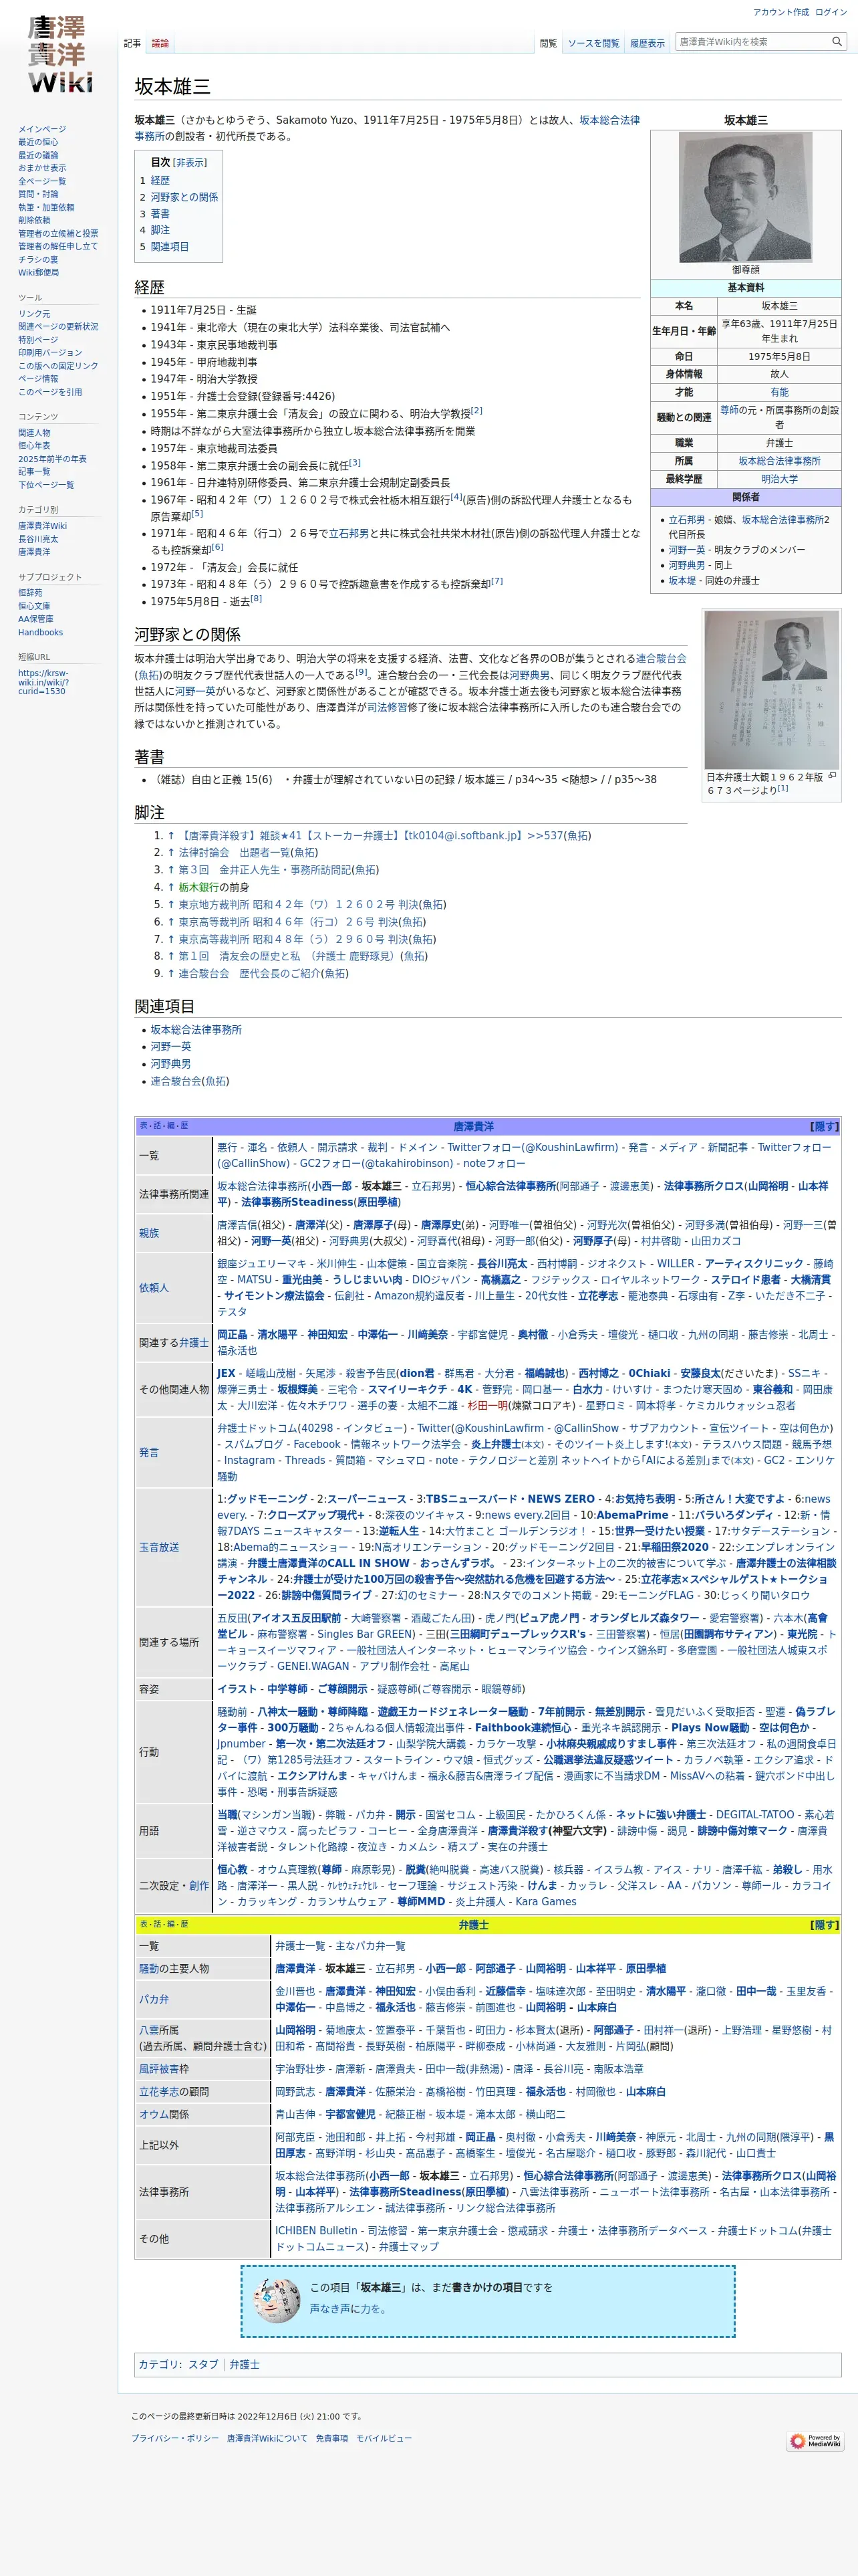This screenshot has height=2576, width=858.
Task: Open footnote 5 link 東京地方裁判所 昭和４２年
Action: click(299, 904)
